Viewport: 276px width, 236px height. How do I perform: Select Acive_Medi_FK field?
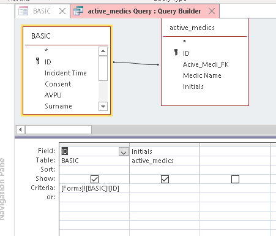pos(206,64)
